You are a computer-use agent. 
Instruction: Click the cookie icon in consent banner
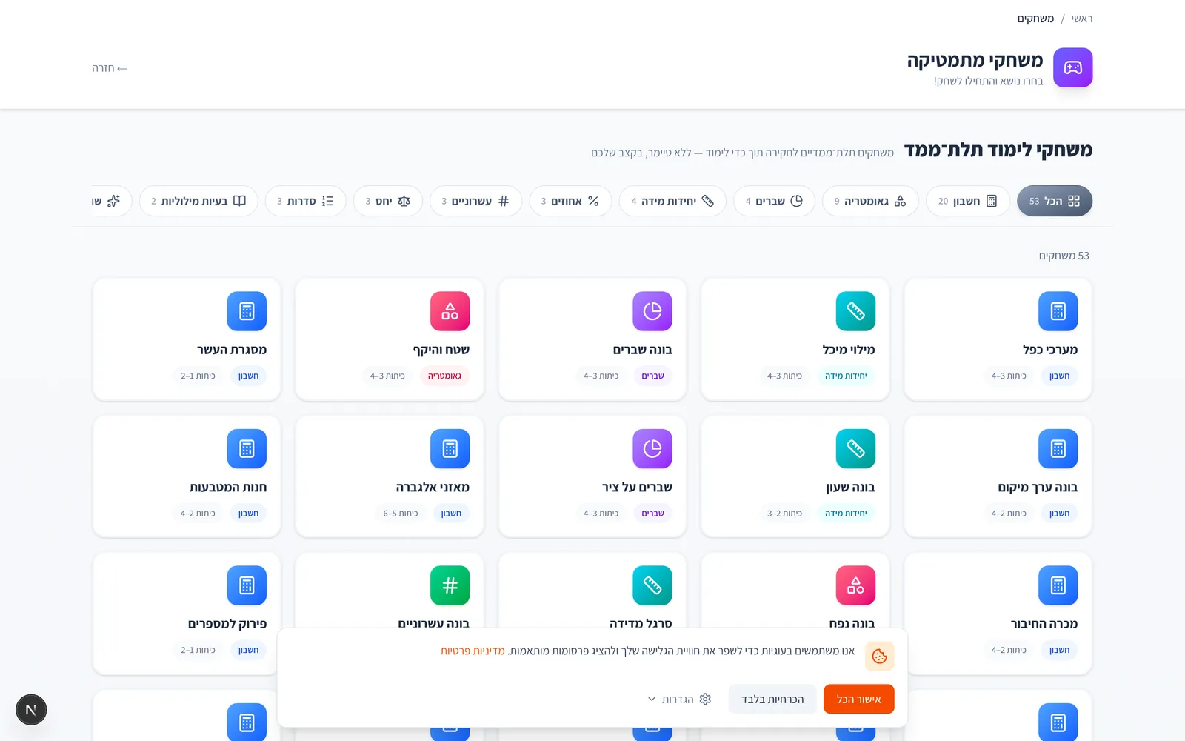[x=879, y=656]
